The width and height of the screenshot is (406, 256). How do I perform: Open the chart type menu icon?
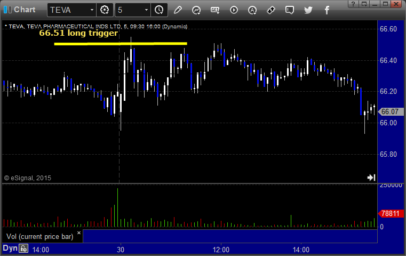[196, 10]
